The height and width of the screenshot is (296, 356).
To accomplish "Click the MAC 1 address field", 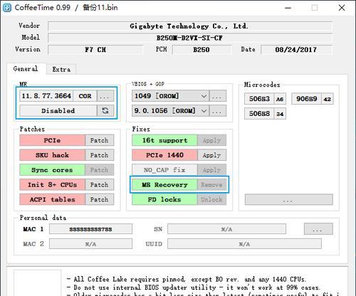I will 90,229.
